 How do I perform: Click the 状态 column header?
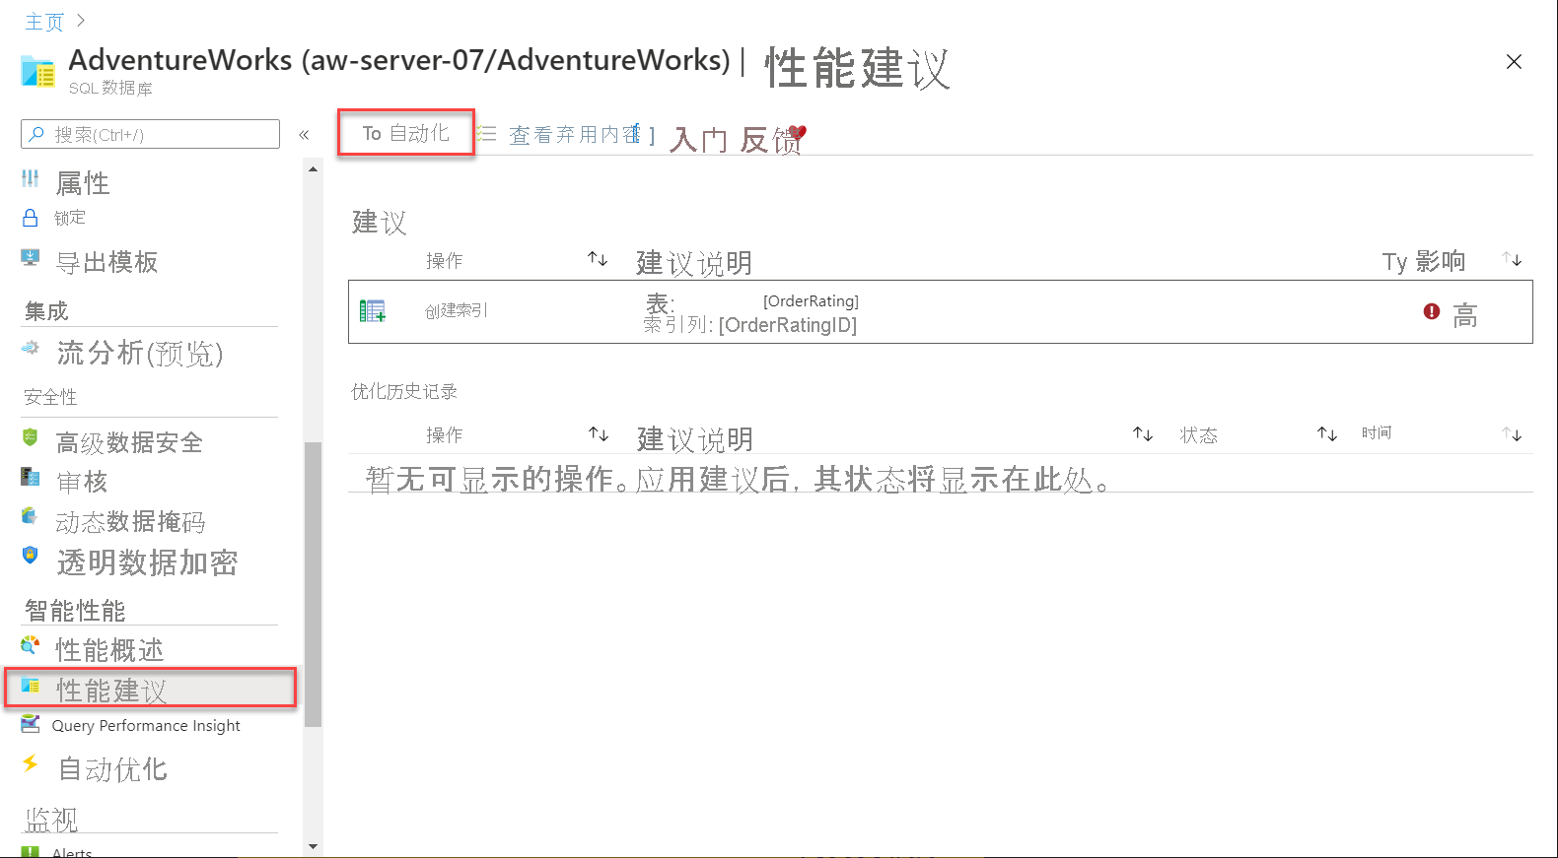pyautogui.click(x=1199, y=435)
